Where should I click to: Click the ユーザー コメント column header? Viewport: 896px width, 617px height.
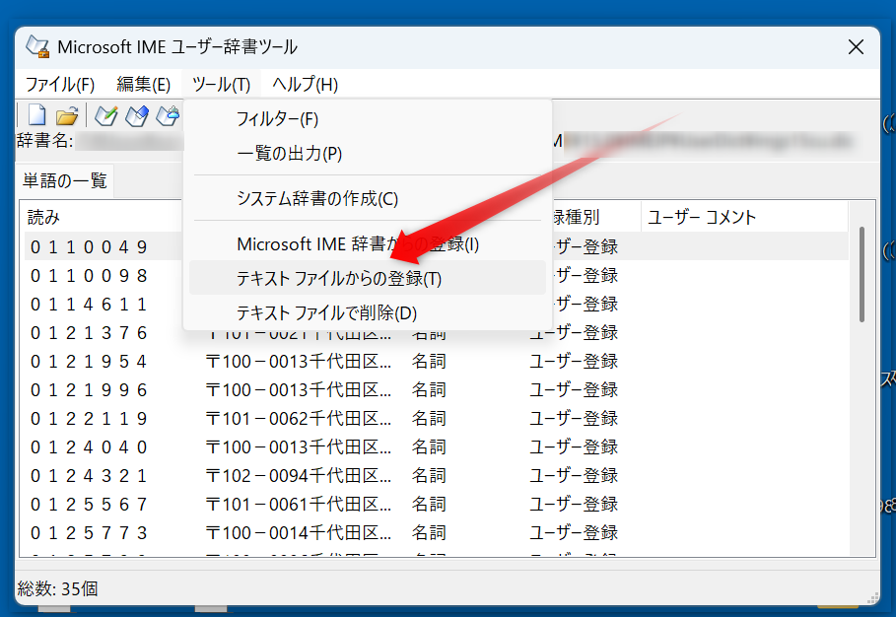(x=744, y=217)
